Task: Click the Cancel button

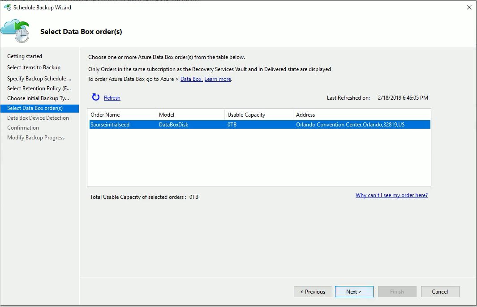Action: [440, 291]
